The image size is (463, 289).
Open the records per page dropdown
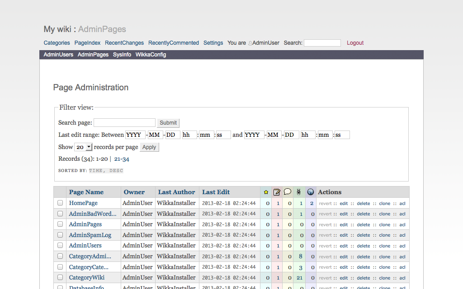coord(83,147)
